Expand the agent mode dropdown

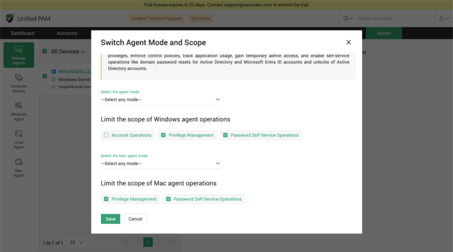[x=160, y=99]
